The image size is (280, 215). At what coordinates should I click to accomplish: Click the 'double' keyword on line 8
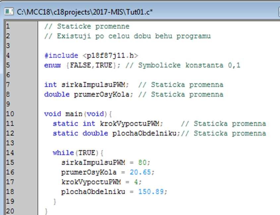click(57, 94)
